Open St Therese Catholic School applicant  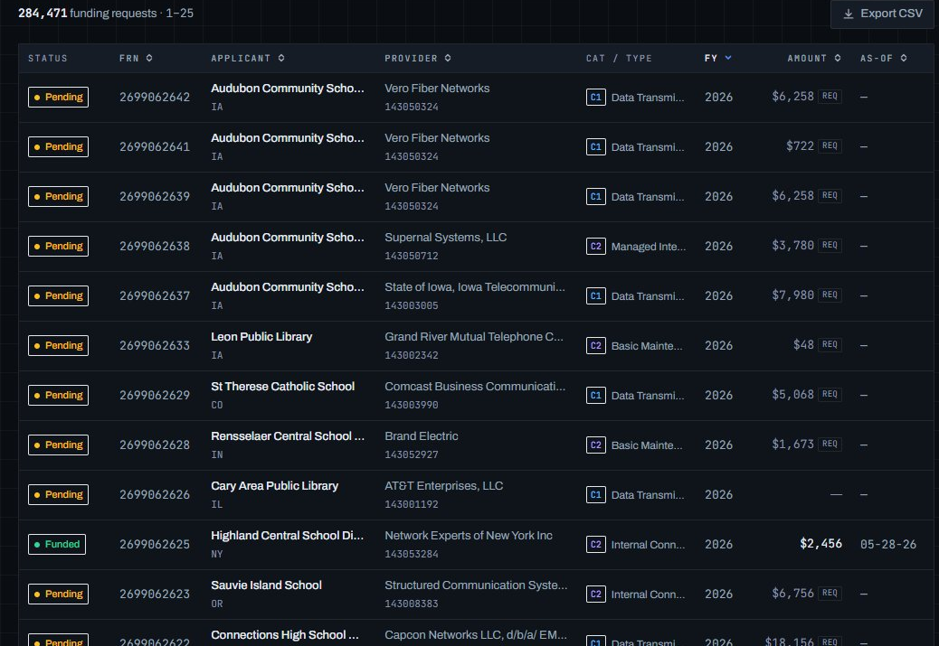point(282,387)
